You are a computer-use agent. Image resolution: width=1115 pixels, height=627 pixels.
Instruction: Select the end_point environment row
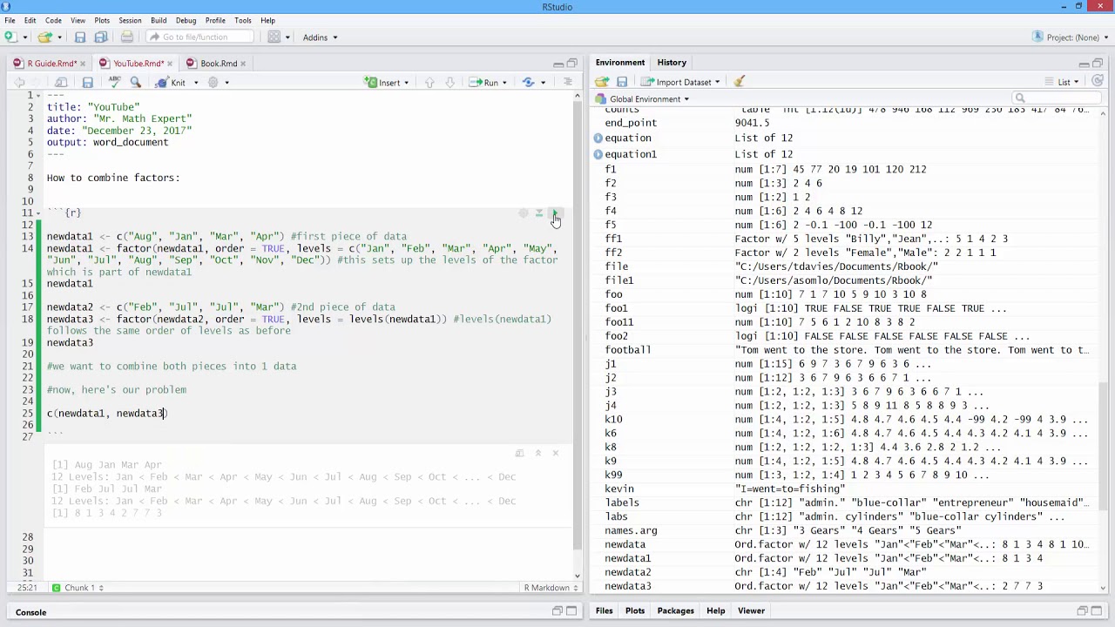845,123
